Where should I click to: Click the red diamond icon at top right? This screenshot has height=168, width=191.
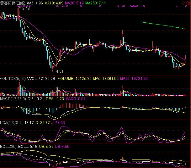coord(183,3)
